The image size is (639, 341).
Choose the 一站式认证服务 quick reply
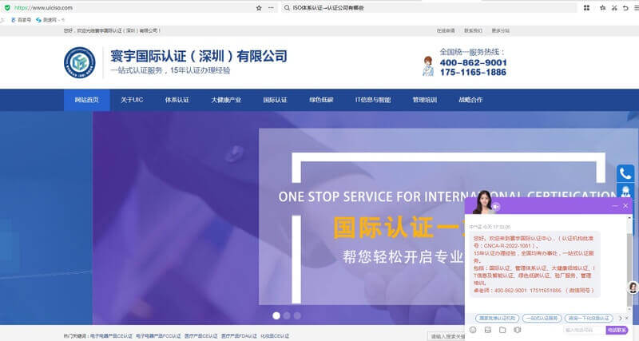542,318
